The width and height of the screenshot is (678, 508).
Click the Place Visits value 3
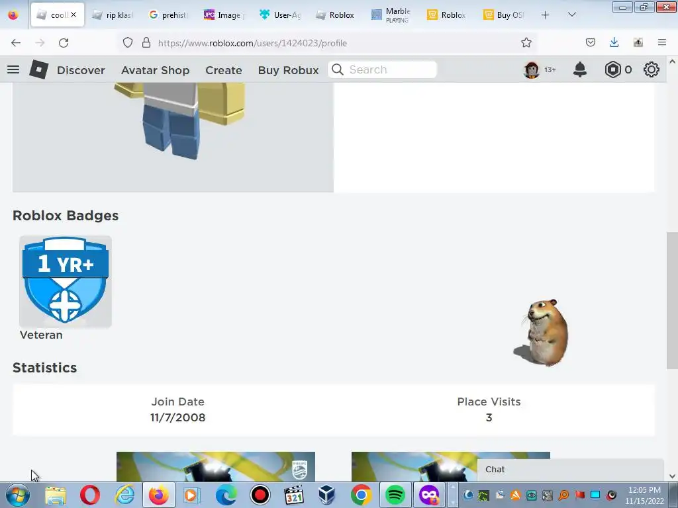tap(489, 418)
